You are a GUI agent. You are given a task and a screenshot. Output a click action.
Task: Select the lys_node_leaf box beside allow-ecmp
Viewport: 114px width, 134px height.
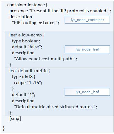[x=87, y=49]
